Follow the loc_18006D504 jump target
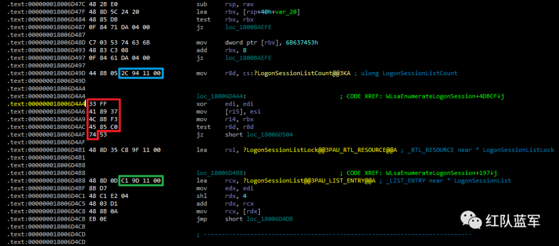 pyautogui.click(x=270, y=135)
